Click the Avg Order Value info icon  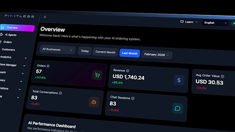[223, 77]
